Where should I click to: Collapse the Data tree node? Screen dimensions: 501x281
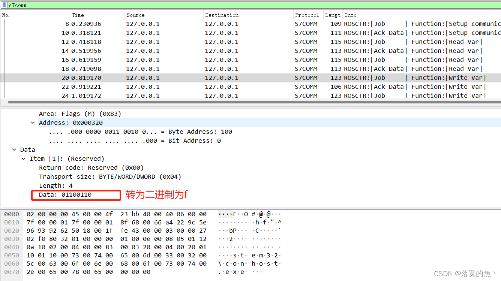(x=14, y=149)
